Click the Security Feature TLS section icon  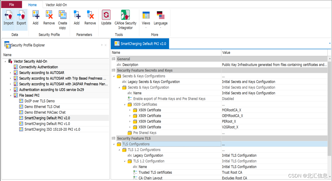tap(114, 138)
